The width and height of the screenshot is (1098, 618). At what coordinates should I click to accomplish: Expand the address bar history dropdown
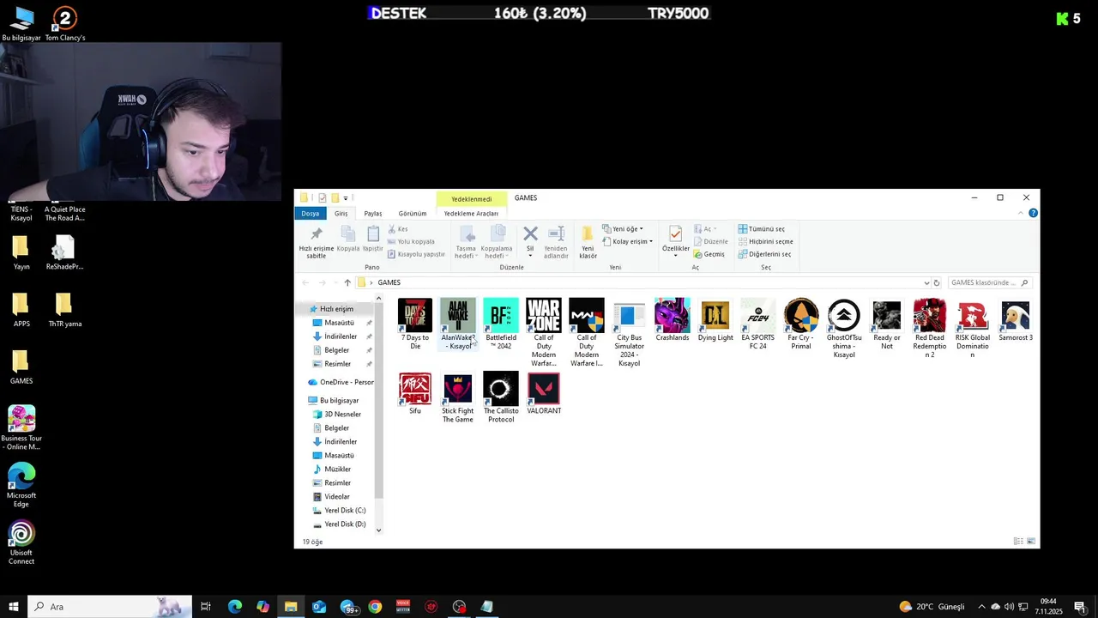(926, 282)
